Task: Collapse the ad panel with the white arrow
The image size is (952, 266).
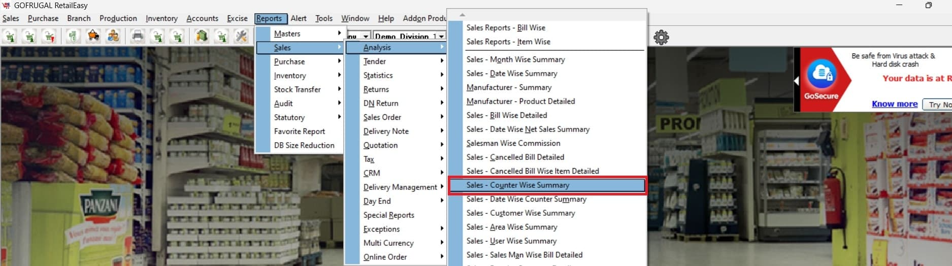Action: coord(796,81)
